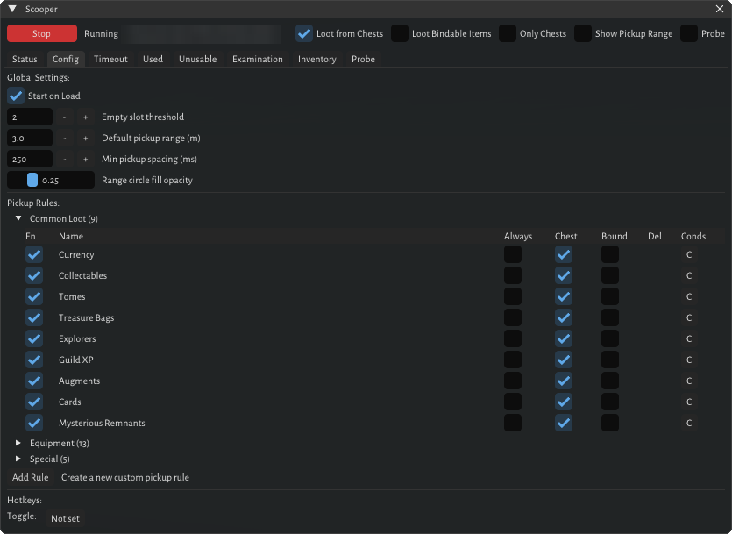
Task: Click the Add Rule button
Action: 31,477
